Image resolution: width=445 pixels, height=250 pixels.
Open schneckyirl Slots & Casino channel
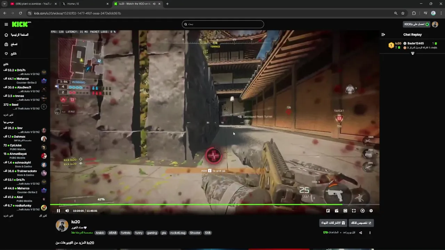(x=25, y=164)
